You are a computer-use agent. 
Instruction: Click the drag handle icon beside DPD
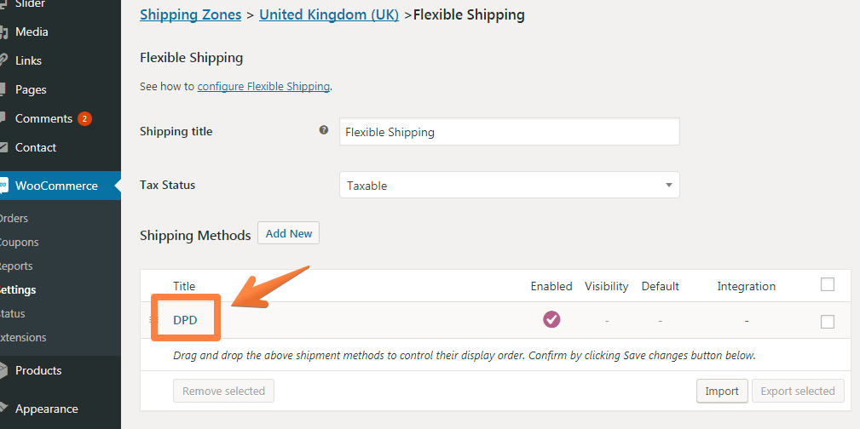[154, 320]
